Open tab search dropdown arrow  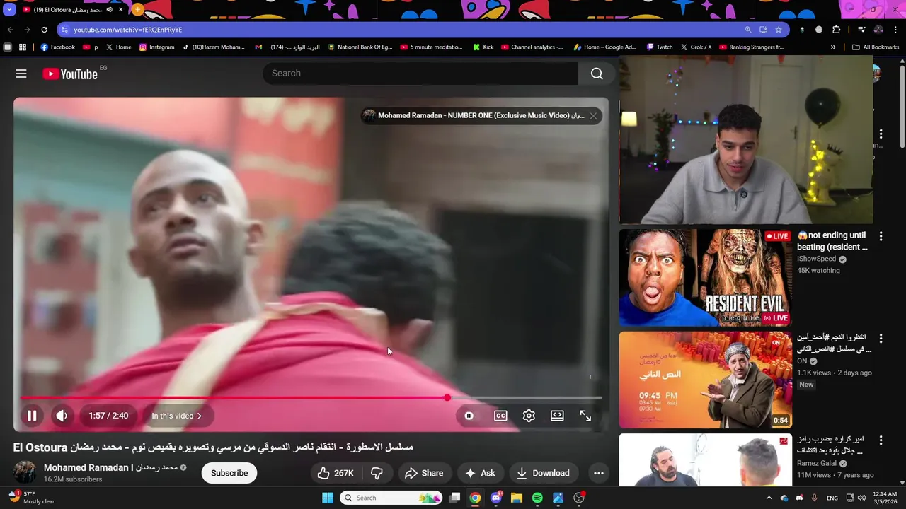[9, 10]
